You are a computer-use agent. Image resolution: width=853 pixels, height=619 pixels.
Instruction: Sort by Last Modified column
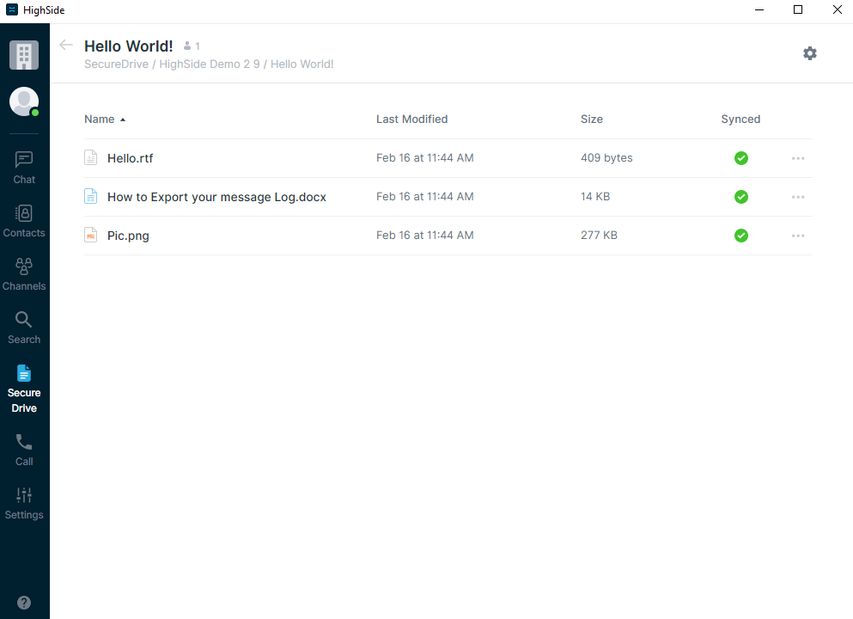411,120
